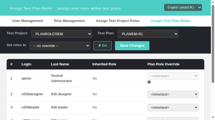Click the admin login cell
215x120 pixels.
coord(26,79)
